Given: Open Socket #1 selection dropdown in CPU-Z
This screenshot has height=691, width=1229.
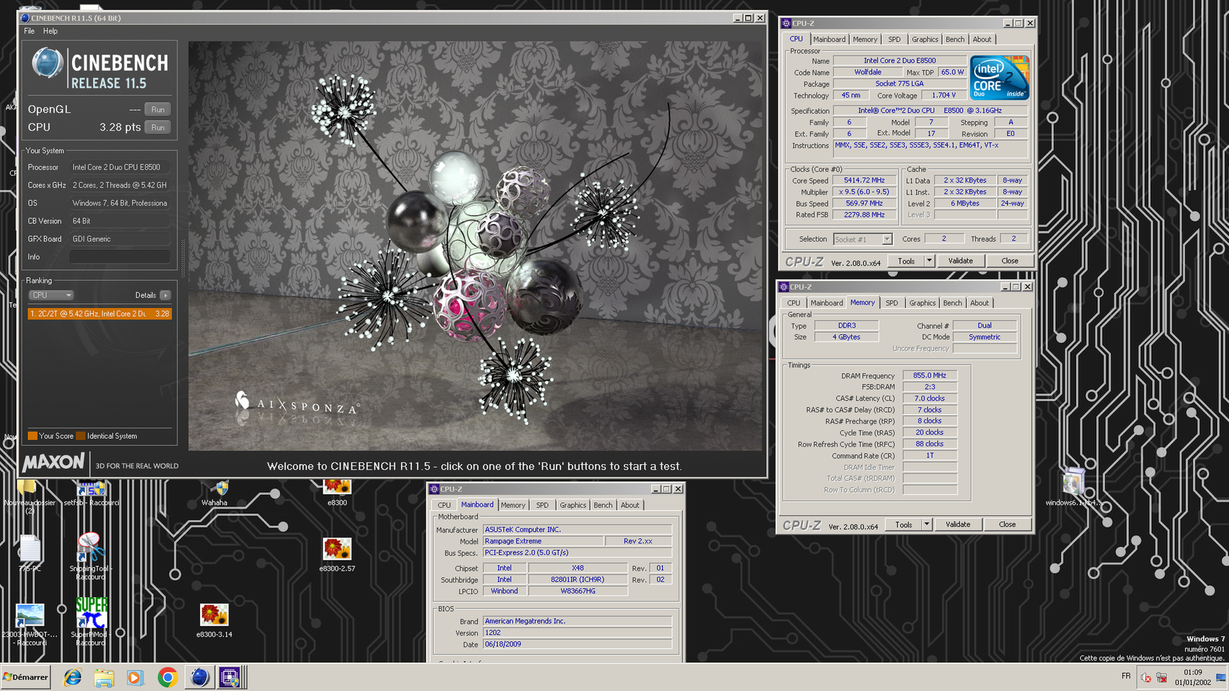Looking at the screenshot, I should click(x=863, y=239).
